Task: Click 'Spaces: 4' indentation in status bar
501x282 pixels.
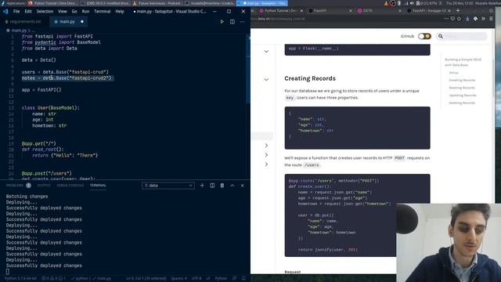Action: [x=179, y=279]
